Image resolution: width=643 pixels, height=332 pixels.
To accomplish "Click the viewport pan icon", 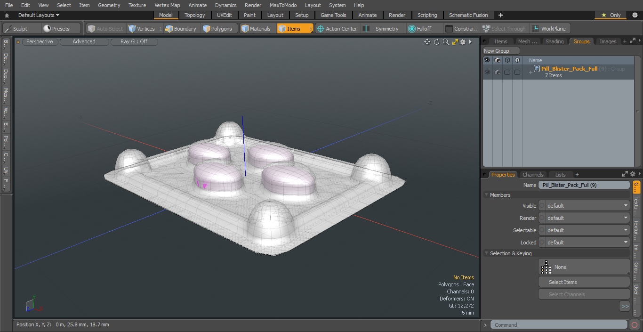I will point(427,42).
